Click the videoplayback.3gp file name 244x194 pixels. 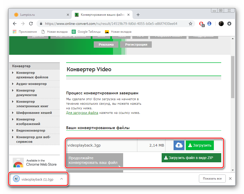(84, 145)
